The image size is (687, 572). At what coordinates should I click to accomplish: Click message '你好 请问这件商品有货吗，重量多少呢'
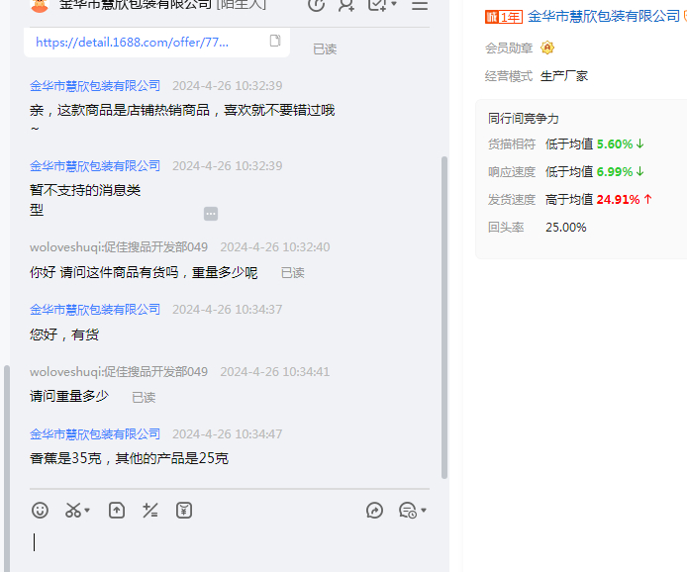pos(144,272)
